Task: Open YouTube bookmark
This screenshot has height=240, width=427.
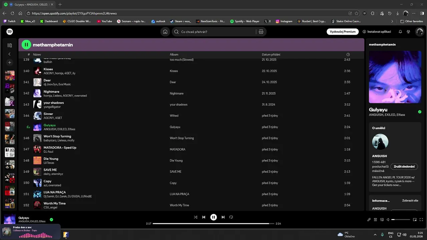Action: click(104, 21)
